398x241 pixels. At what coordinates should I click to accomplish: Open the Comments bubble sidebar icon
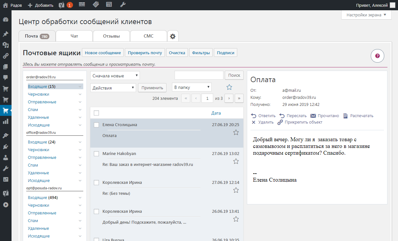coord(5,78)
